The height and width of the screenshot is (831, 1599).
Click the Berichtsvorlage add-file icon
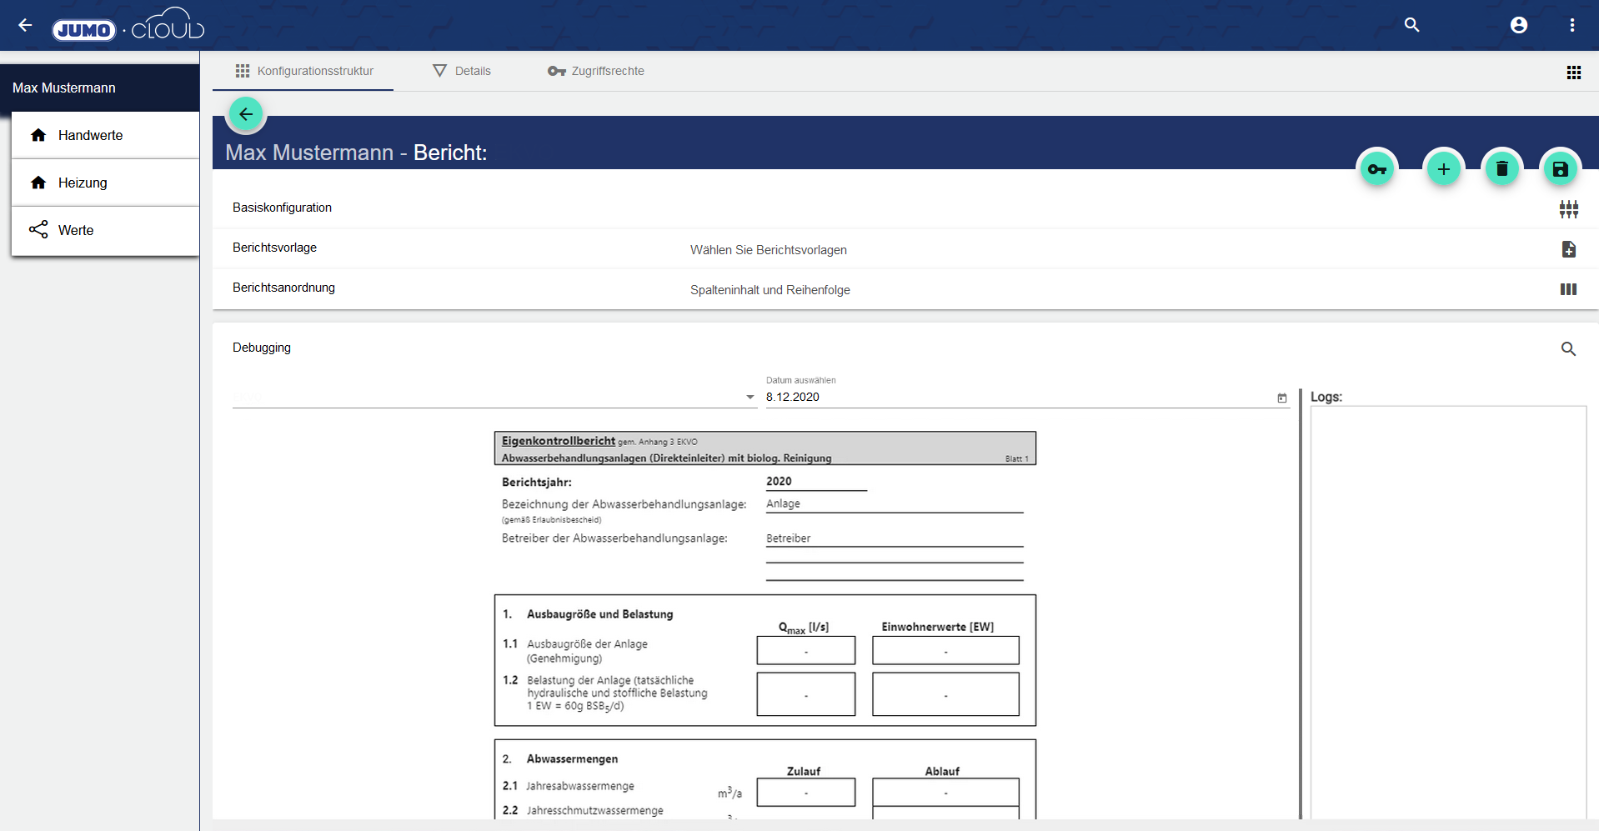(x=1568, y=249)
